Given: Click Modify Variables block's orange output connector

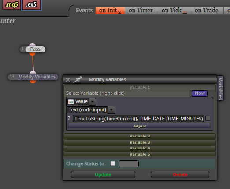Looking at the screenshot, I should point(33,82).
